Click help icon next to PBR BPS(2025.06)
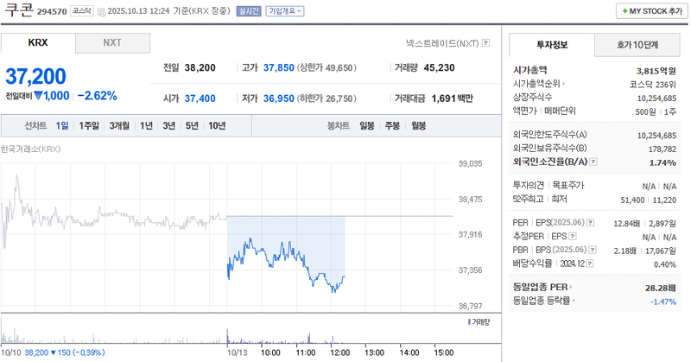 (591, 250)
